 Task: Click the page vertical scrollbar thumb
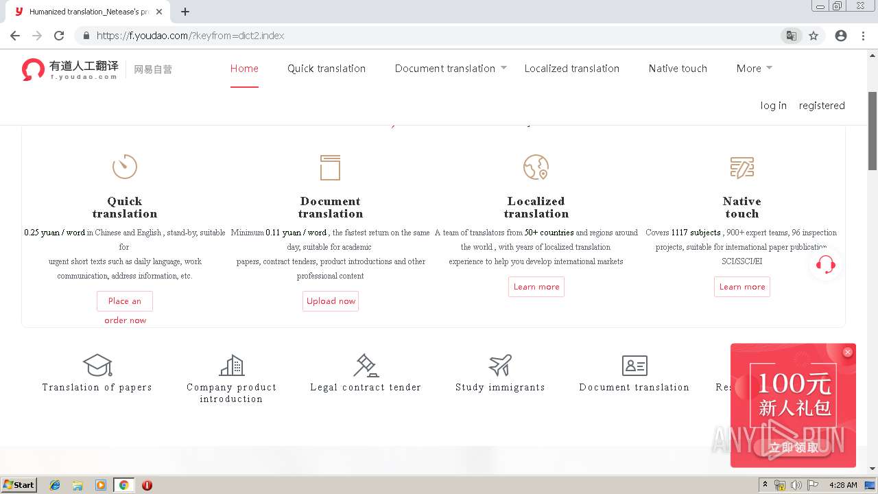tap(873, 130)
